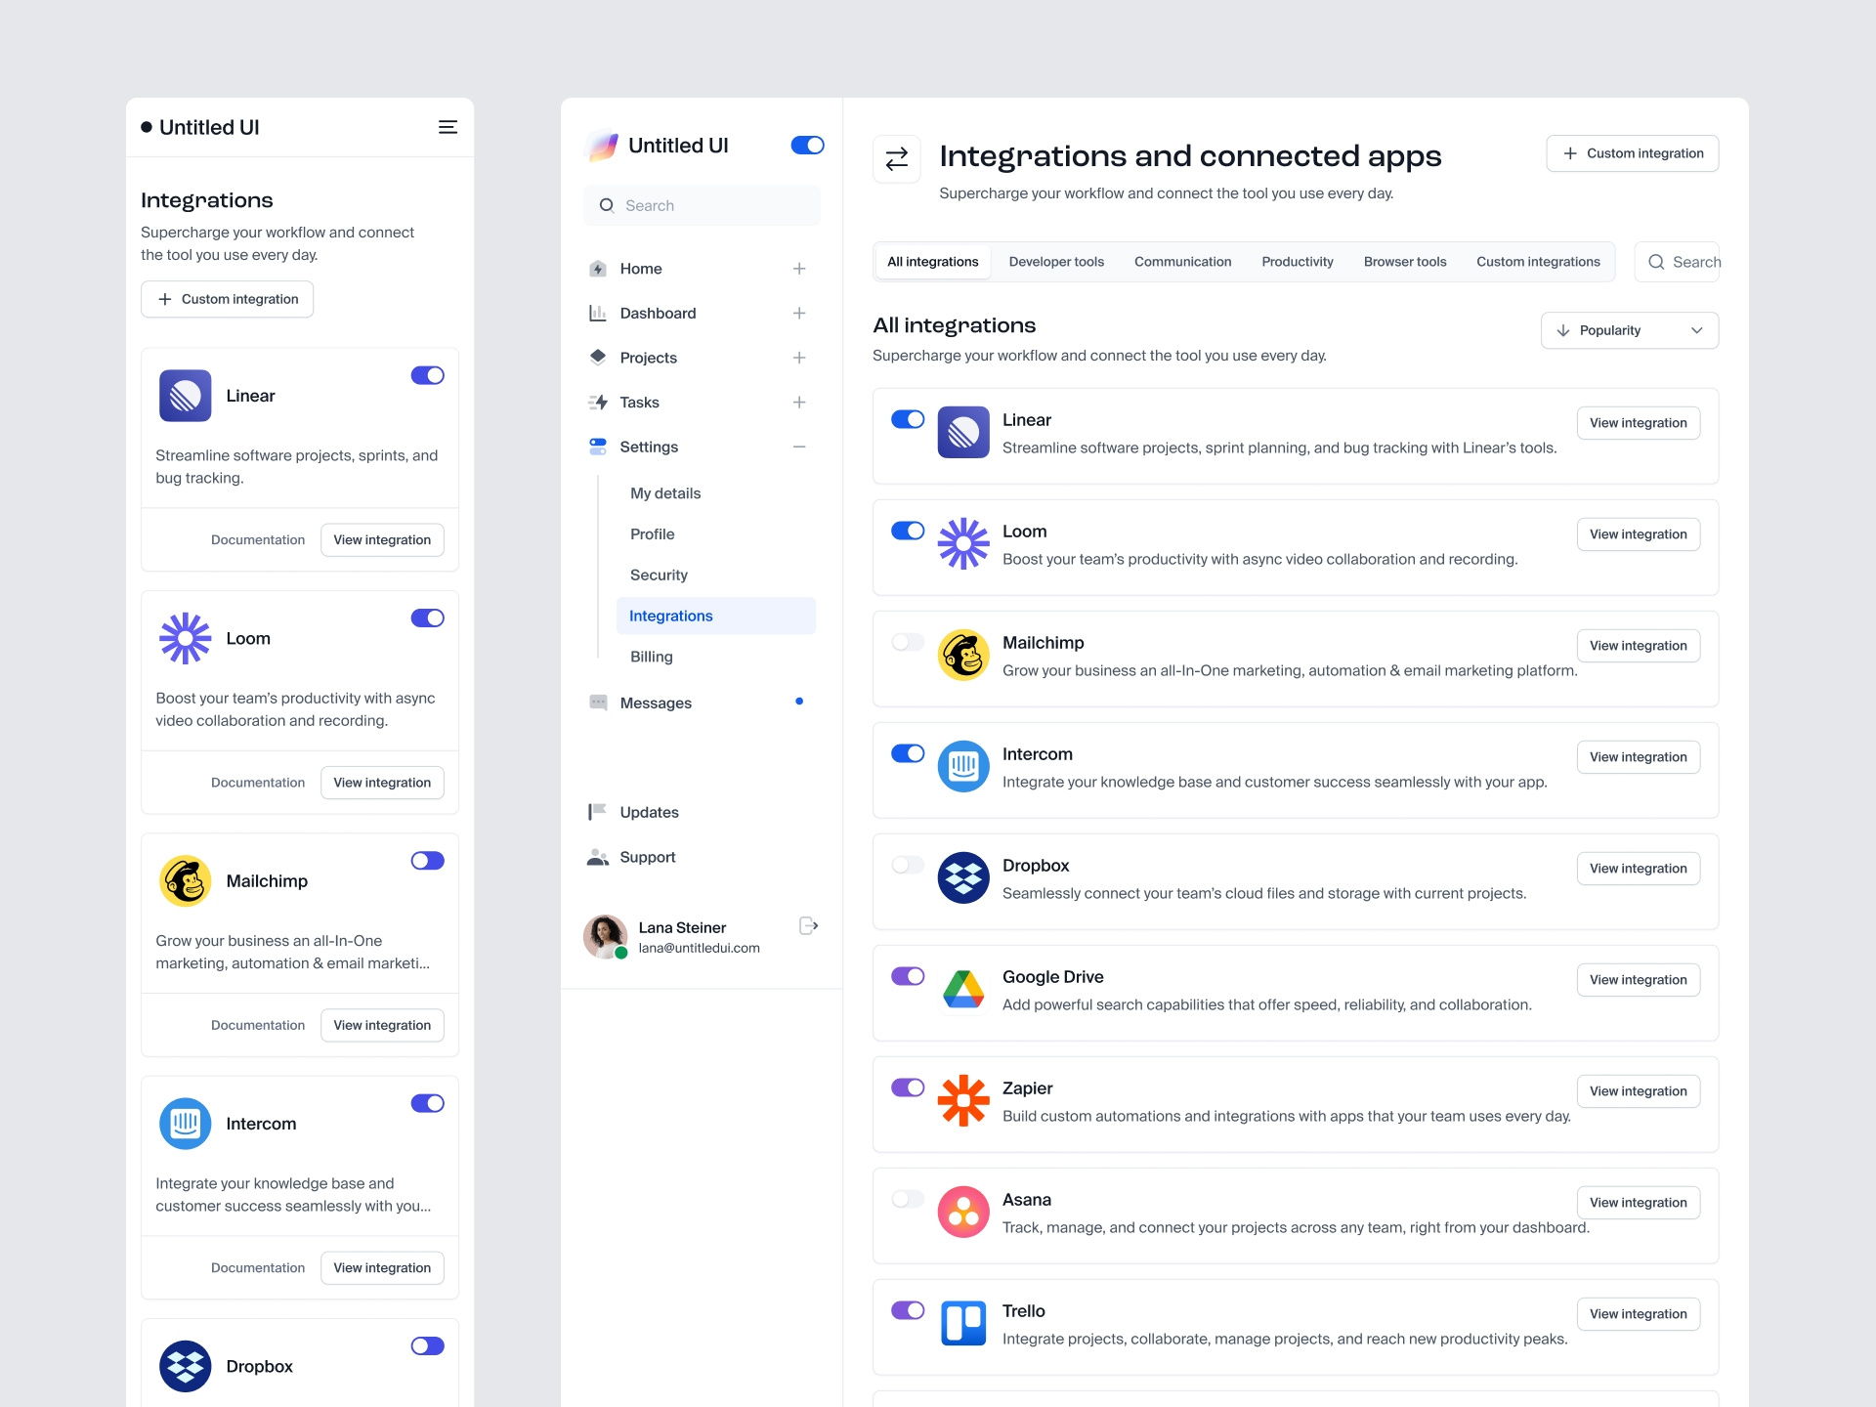
Task: Click the swap arrows icon beside the page title
Action: coord(896,158)
